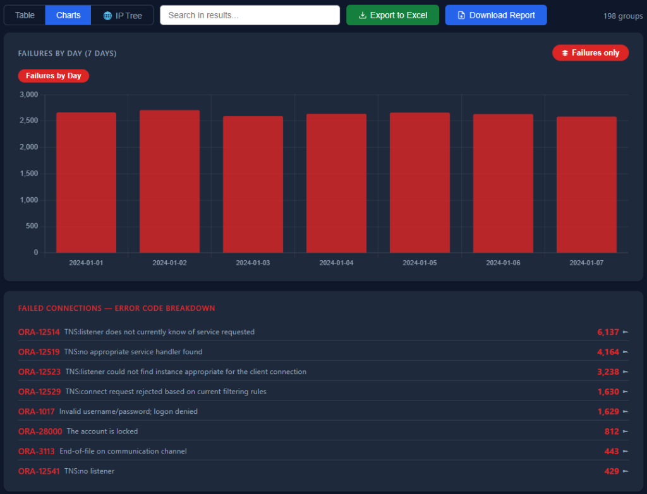
Task: Focus the Search in results field
Action: 250,15
